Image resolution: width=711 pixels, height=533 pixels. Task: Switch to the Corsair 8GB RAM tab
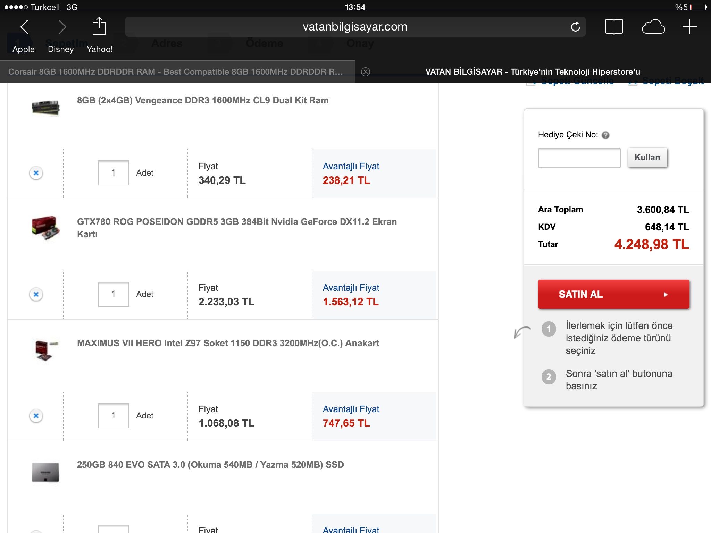coord(175,72)
